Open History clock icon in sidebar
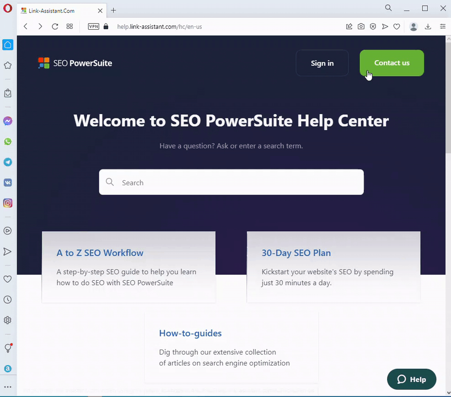Screen dimensions: 451x397 coord(8,300)
